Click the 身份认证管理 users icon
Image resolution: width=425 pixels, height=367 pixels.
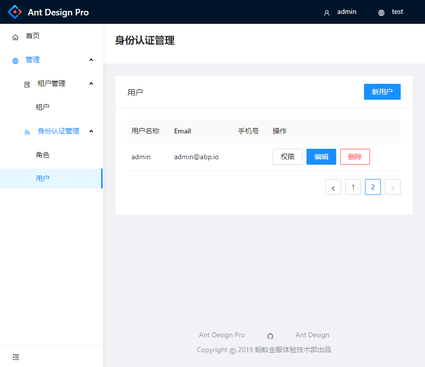(x=27, y=132)
